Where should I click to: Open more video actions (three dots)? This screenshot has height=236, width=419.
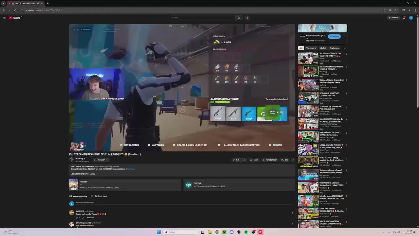(x=293, y=160)
